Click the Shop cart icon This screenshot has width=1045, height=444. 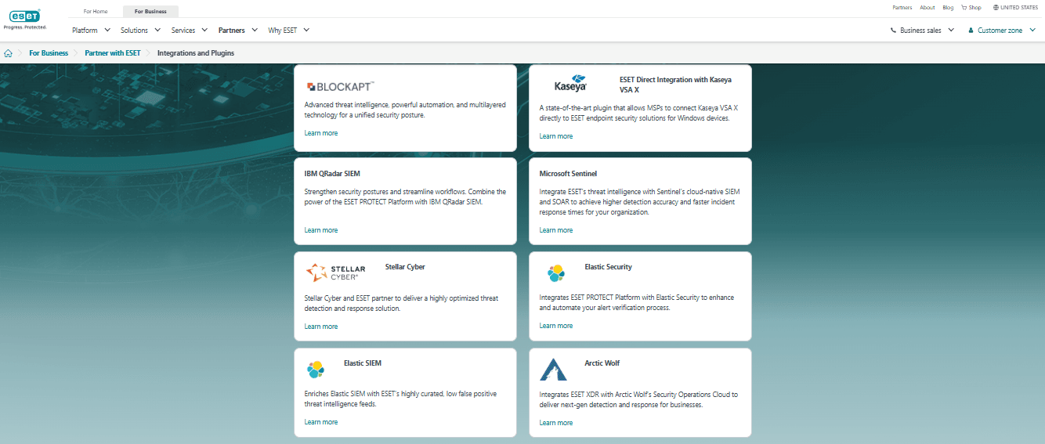pos(964,8)
